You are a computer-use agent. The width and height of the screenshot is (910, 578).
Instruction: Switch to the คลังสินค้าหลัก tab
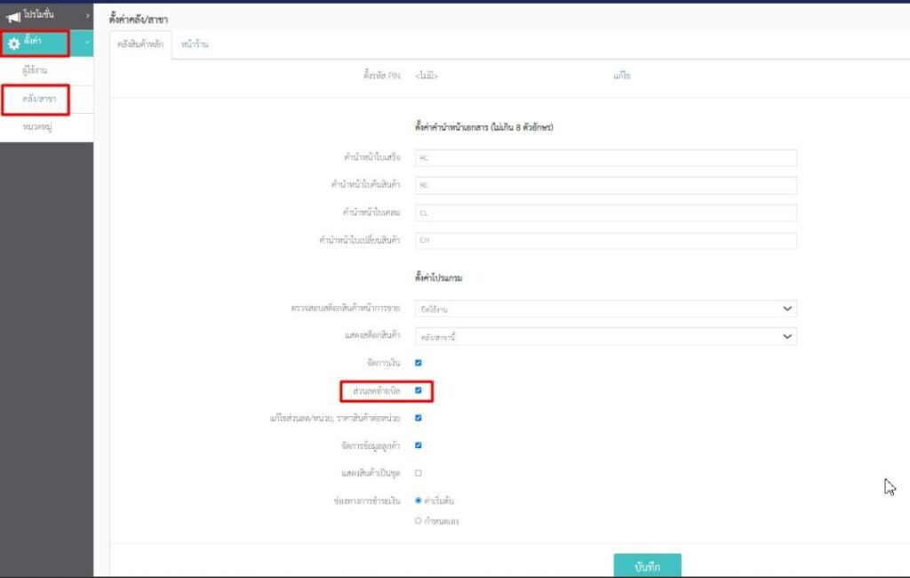[140, 44]
